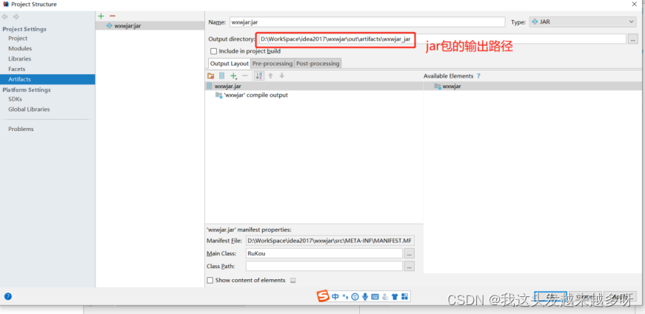Click the Manifest File field
The image size is (645, 314).
point(330,241)
